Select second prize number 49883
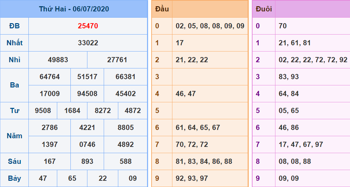Image resolution: width=350 pixels, height=187 pixels. coord(58,60)
